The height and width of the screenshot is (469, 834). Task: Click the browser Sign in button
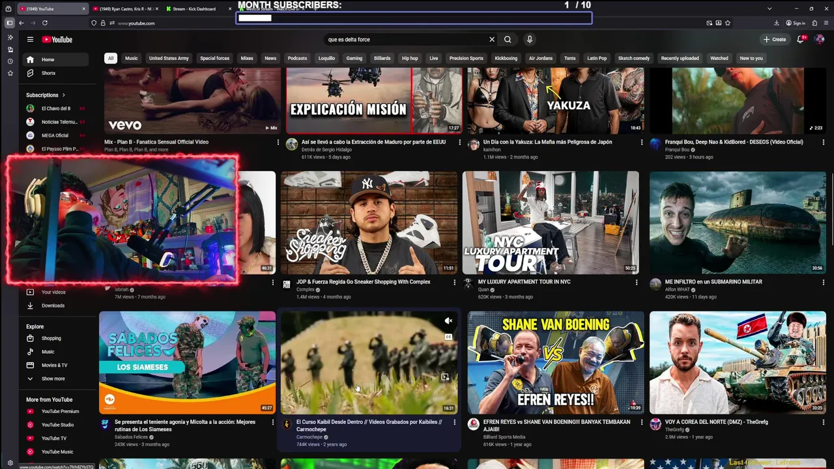[796, 23]
